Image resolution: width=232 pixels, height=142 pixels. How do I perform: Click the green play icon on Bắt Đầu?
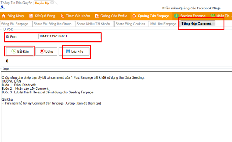14,51
